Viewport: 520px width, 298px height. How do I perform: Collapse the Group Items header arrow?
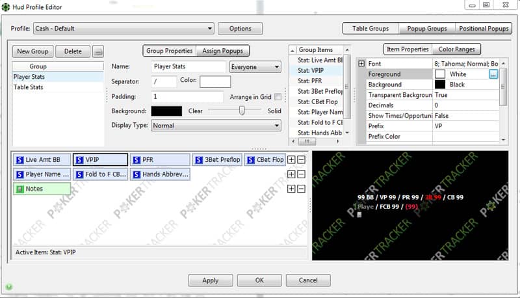pyautogui.click(x=292, y=51)
